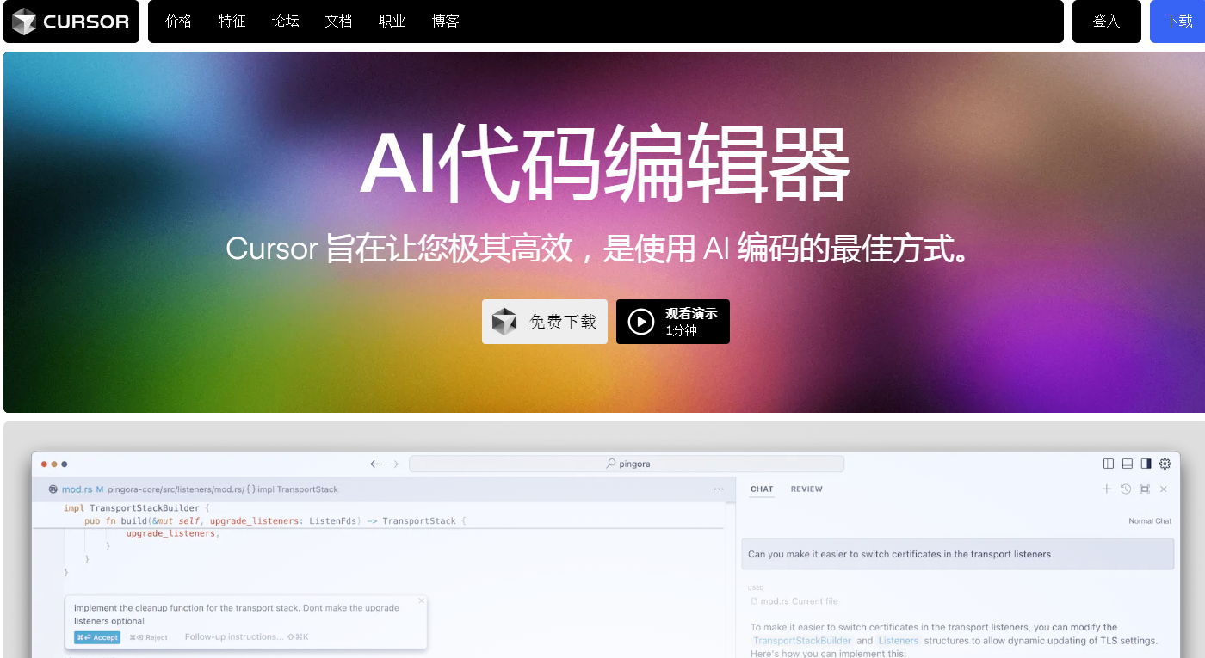Click the 登入 sign-in button
The width and height of the screenshot is (1205, 658).
click(1106, 22)
